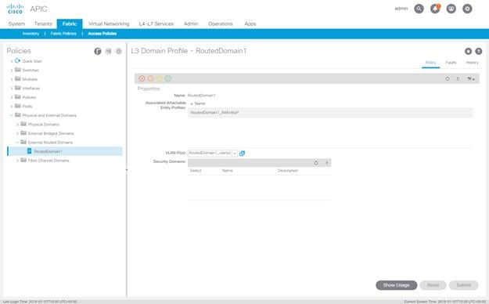This screenshot has width=489, height=304.
Task: Click the green warning fault icon
Action: 168,78
